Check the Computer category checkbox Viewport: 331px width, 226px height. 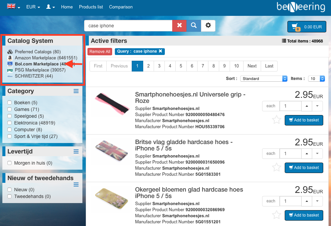(9, 130)
